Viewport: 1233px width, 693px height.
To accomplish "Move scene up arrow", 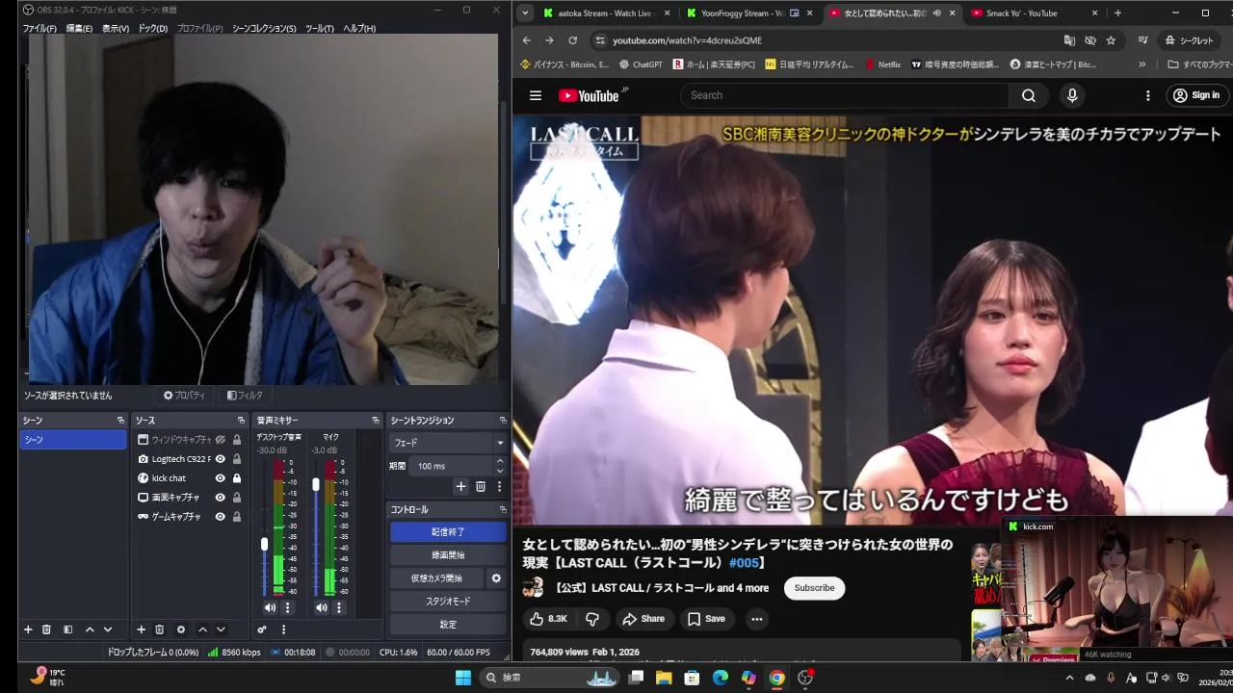I will (x=90, y=629).
